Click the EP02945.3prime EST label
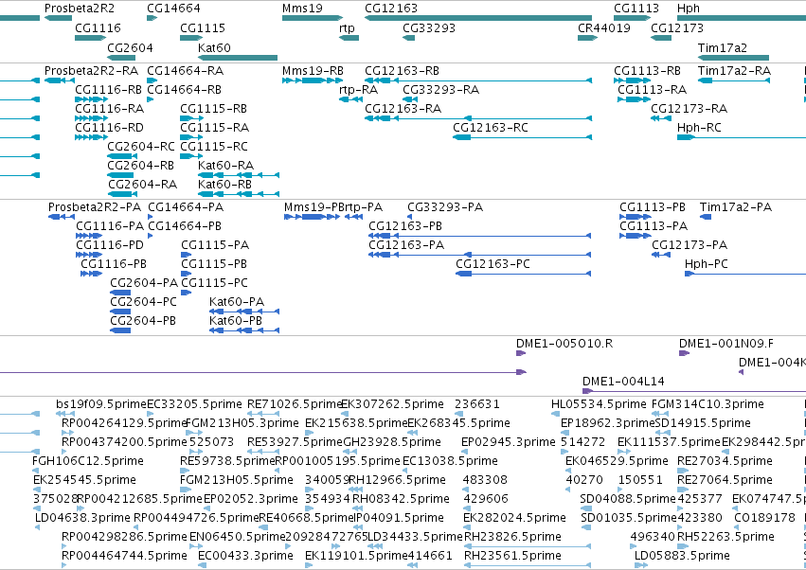This screenshot has width=806, height=570. pyautogui.click(x=509, y=442)
